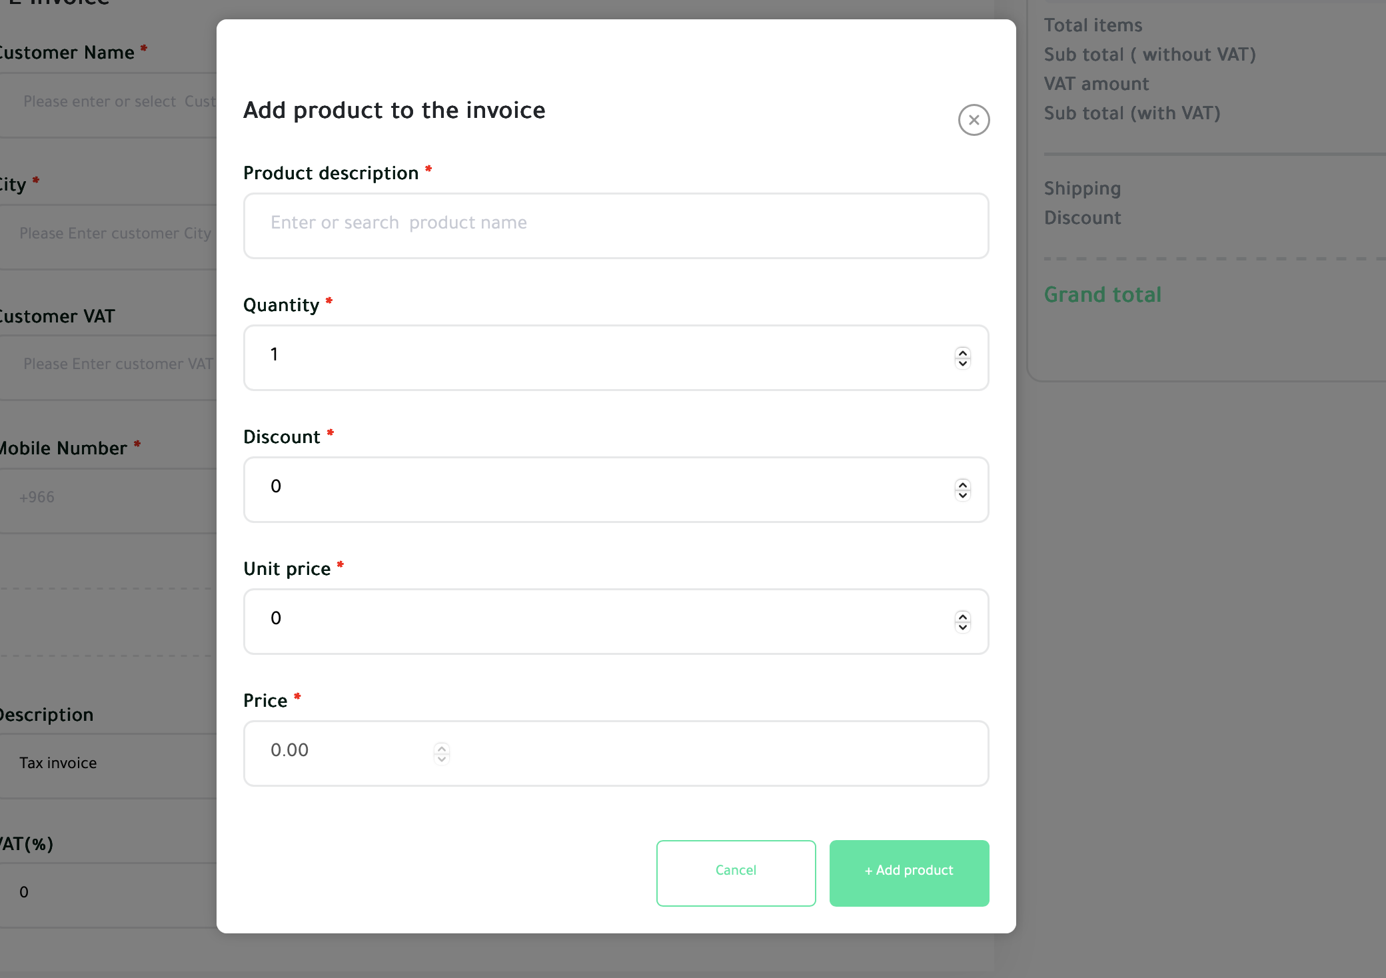Viewport: 1386px width, 978px height.
Task: Cancel adding the product
Action: 736,873
